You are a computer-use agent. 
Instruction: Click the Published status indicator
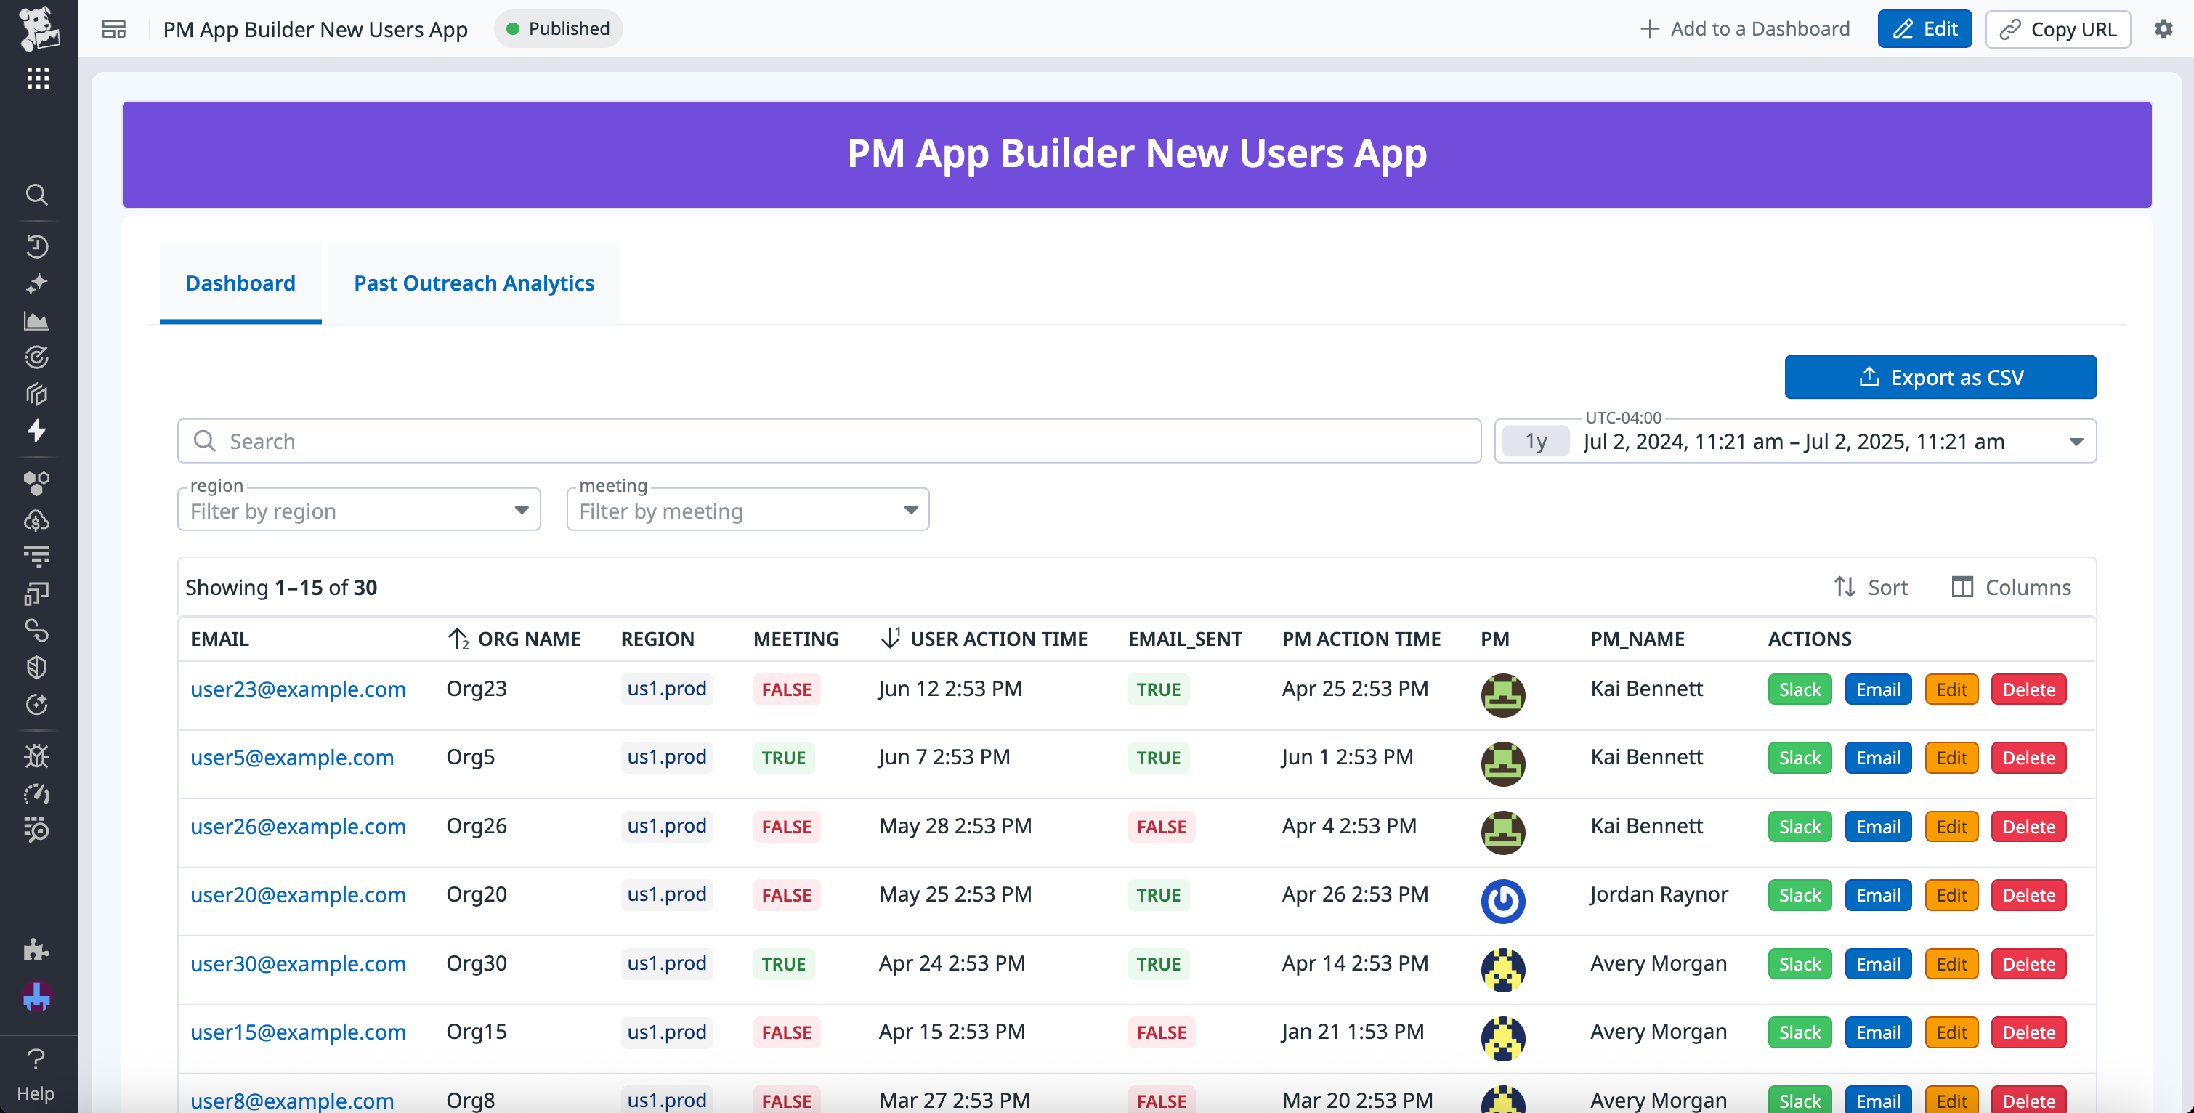click(558, 28)
